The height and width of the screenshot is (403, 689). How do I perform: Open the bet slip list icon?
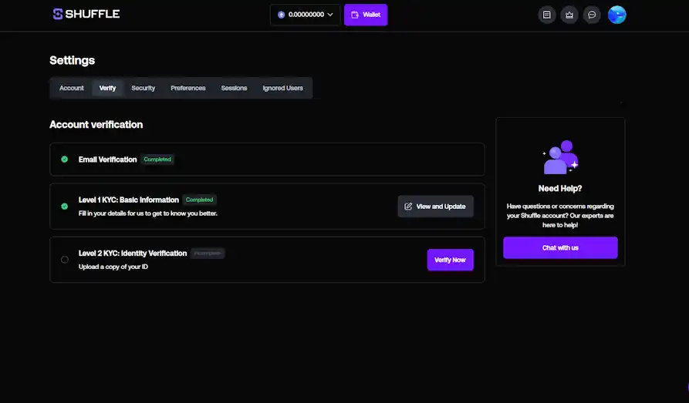546,15
